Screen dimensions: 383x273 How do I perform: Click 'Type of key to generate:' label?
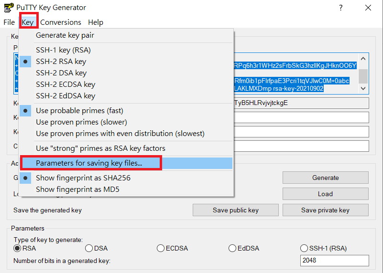48,240
